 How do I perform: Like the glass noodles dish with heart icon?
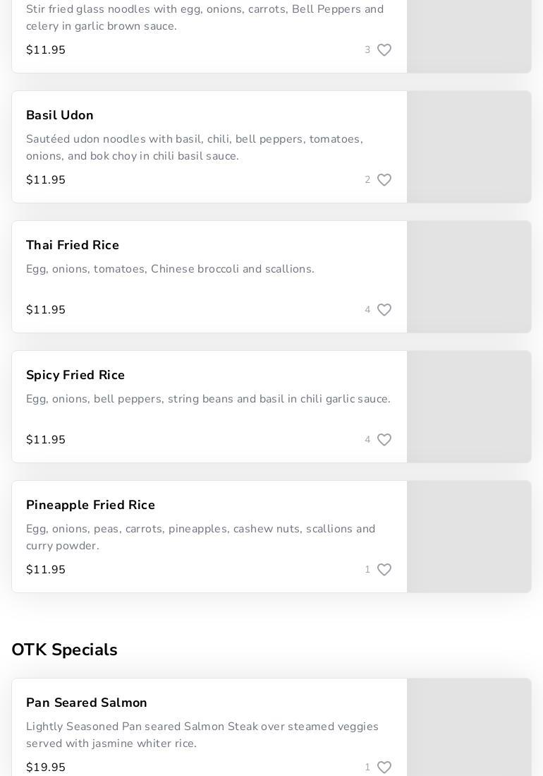(x=384, y=50)
